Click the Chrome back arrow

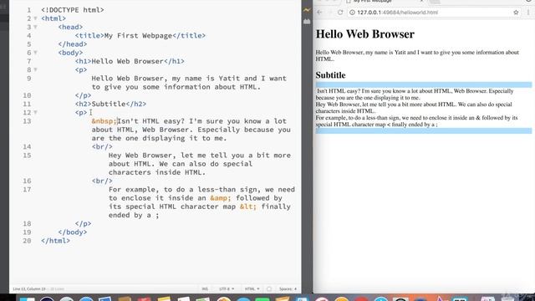tap(319, 13)
